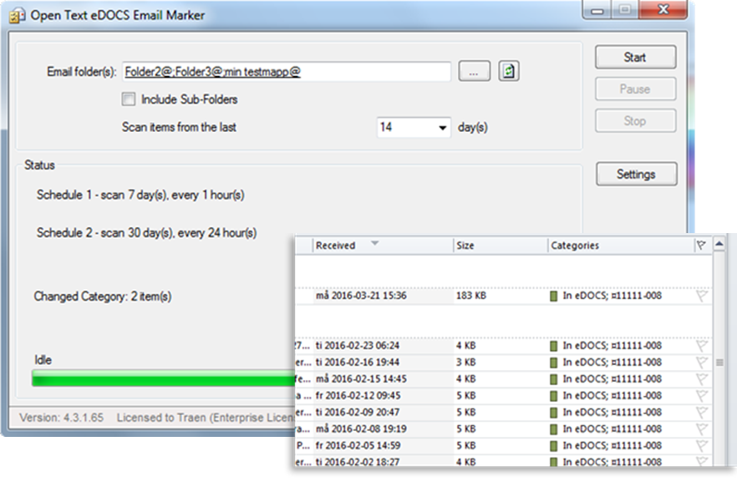
Task: Click the Pause button
Action: [x=635, y=89]
